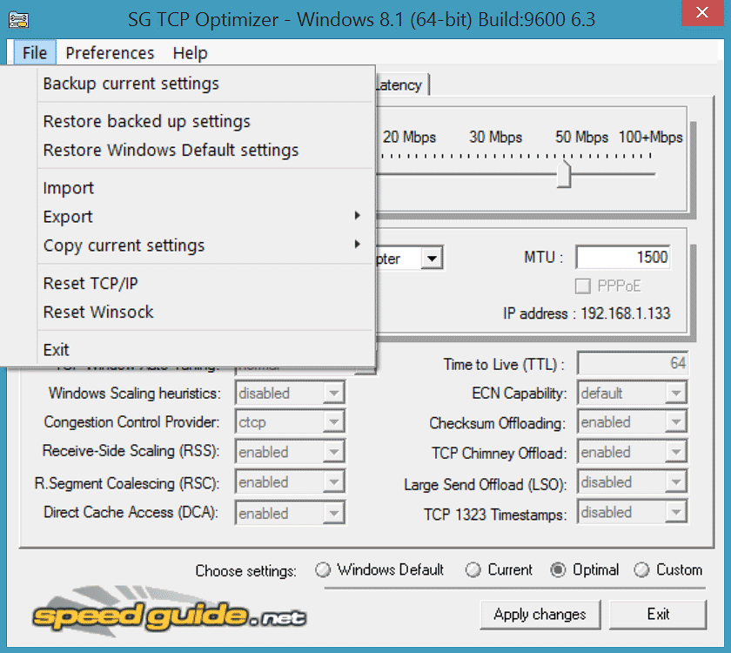Click the Apply changes button
731x653 pixels.
tap(540, 615)
